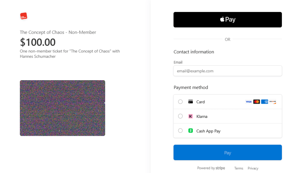Click the Powered by Stripe link
300x173 pixels.
(x=211, y=168)
